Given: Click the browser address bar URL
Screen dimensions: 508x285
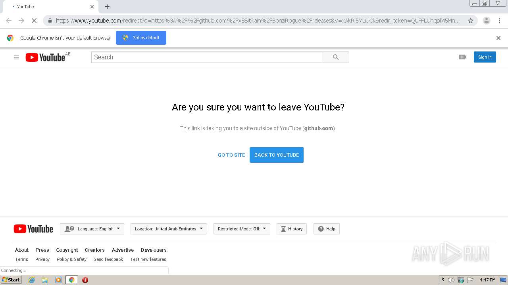Looking at the screenshot, I should (258, 21).
